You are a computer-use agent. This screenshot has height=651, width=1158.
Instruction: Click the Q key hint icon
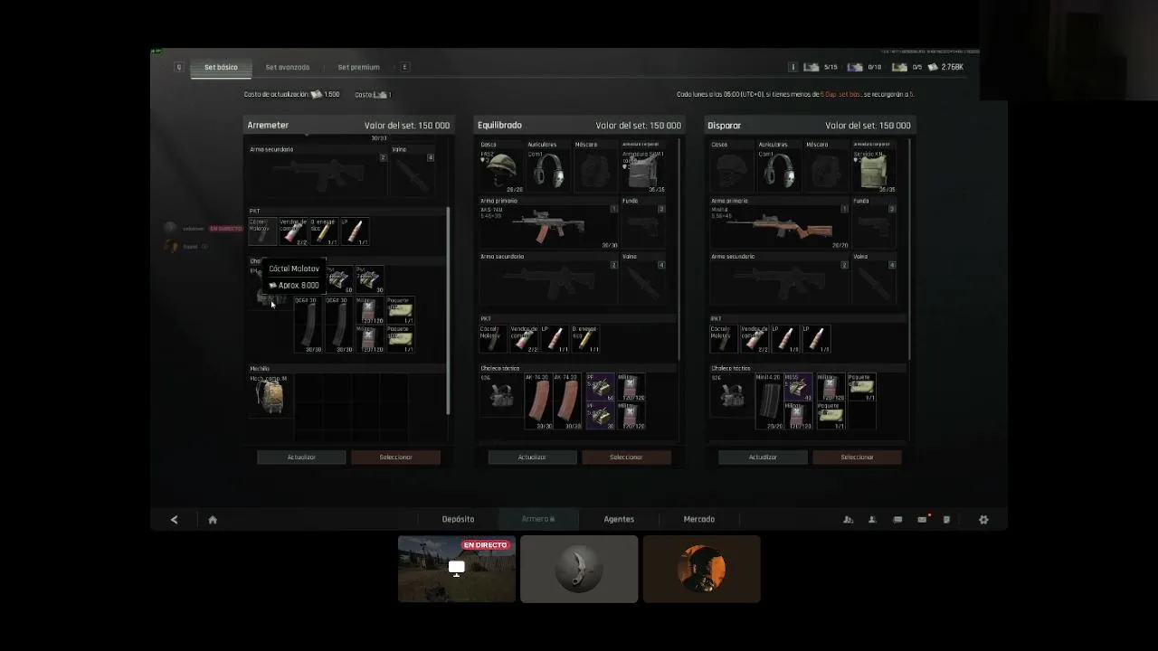[179, 67]
